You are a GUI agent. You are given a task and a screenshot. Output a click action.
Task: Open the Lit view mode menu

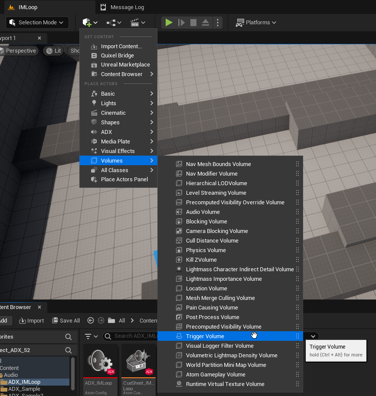tap(53, 51)
